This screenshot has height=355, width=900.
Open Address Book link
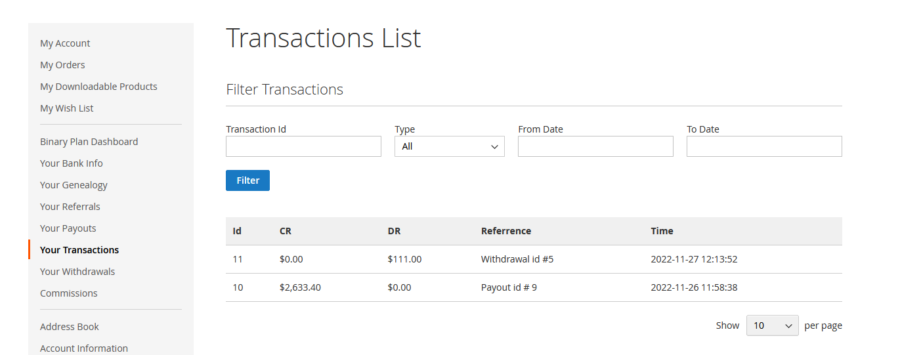click(x=69, y=327)
